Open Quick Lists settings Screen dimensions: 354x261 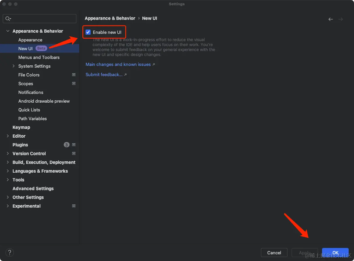click(x=29, y=110)
